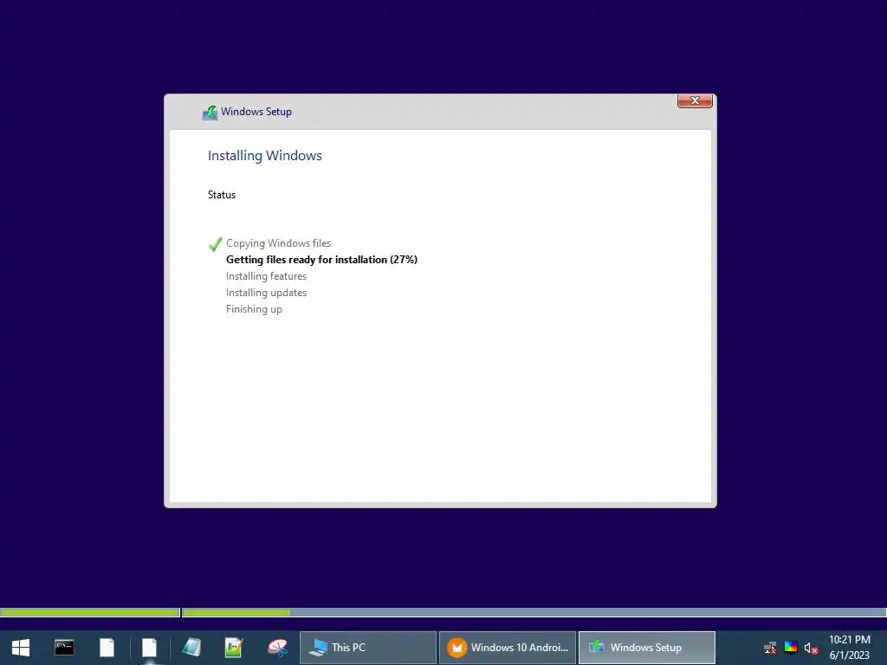Click 'Getting files ready for installation (27%)'
This screenshot has height=665, width=887.
pos(321,260)
